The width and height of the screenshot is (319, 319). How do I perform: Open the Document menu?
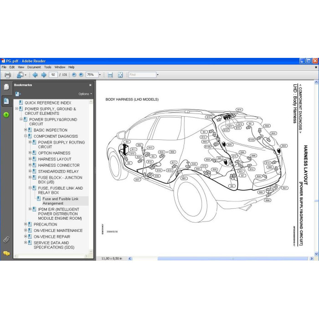pos(34,67)
